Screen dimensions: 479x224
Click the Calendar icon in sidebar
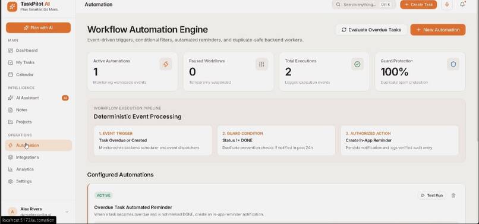tap(10, 74)
